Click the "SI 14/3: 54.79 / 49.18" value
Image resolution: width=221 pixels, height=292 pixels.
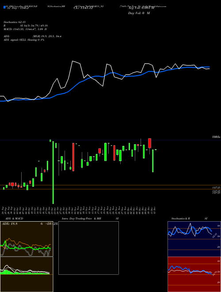pos(34,26)
